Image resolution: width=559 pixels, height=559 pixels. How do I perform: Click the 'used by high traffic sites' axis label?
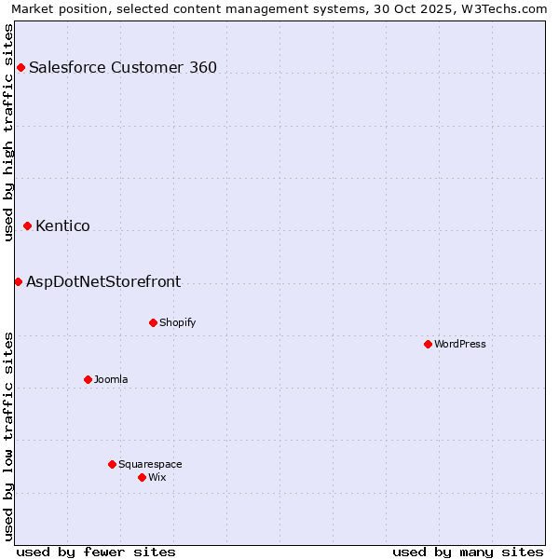click(8, 132)
